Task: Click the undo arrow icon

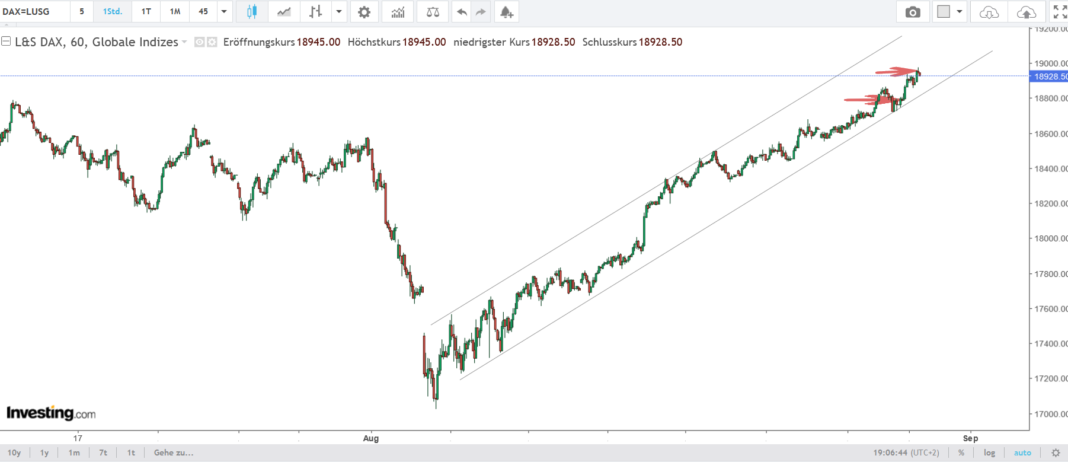Action: [x=462, y=11]
